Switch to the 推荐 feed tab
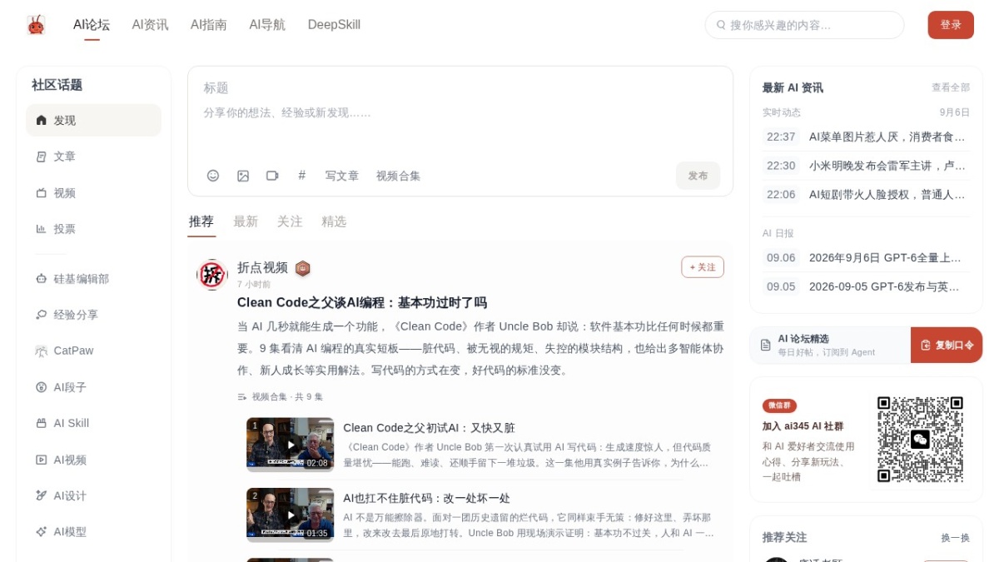This screenshot has height=562, width=999. (x=201, y=221)
